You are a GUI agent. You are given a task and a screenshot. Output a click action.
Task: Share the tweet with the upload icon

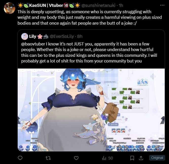click(141, 158)
